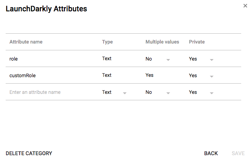Click the SAVE button
251x162 pixels.
(x=238, y=153)
